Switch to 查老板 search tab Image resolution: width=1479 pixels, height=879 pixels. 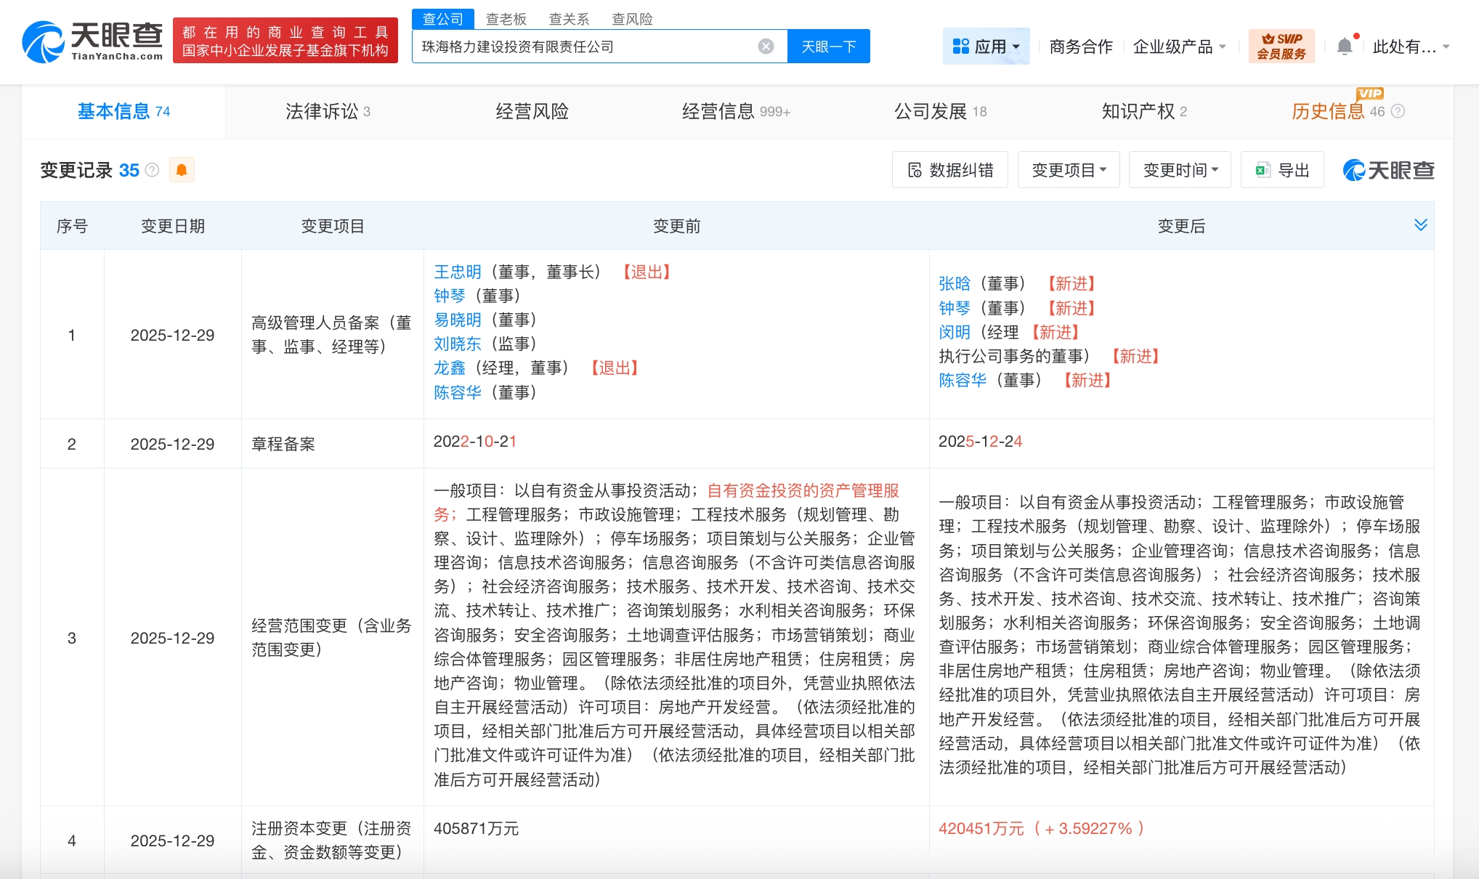click(506, 19)
